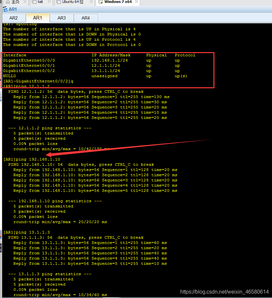The width and height of the screenshot is (272, 298).
Task: Click the 13.1.1.1/24 IP address
Action: 106,71
